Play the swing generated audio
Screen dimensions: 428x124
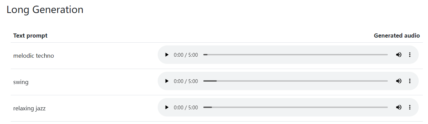coord(167,81)
